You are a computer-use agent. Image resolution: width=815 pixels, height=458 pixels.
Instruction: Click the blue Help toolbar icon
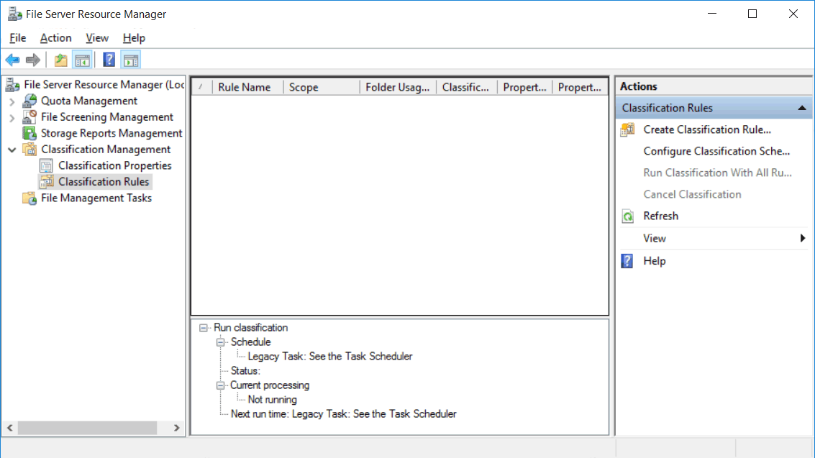(109, 60)
